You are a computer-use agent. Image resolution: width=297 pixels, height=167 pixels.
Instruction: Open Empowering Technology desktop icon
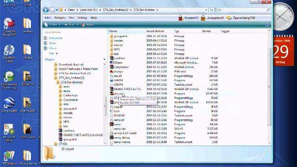(x=9, y=80)
